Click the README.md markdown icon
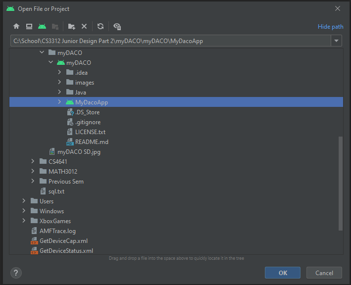The image size is (351, 285). pos(70,142)
